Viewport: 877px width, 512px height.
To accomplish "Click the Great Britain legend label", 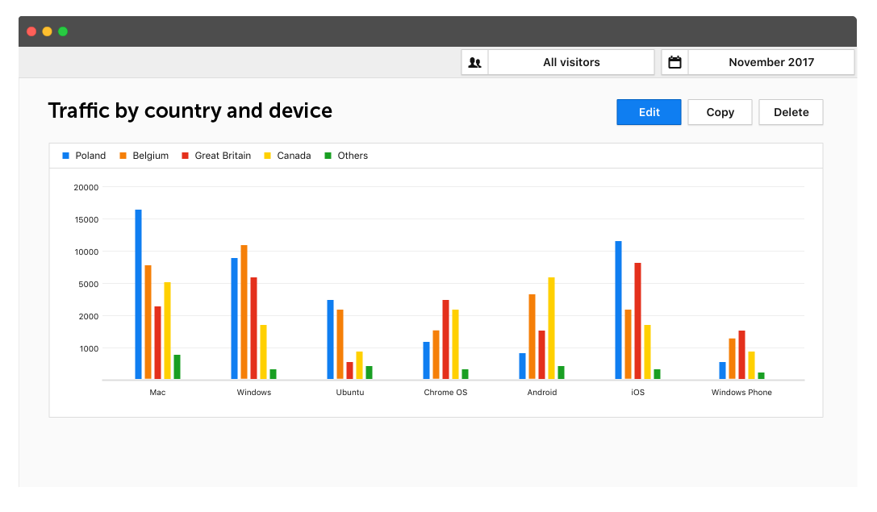I will coord(223,156).
